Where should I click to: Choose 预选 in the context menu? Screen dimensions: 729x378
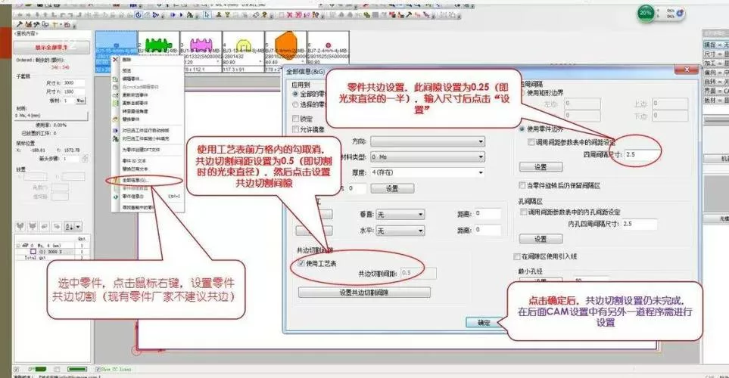pyautogui.click(x=126, y=71)
